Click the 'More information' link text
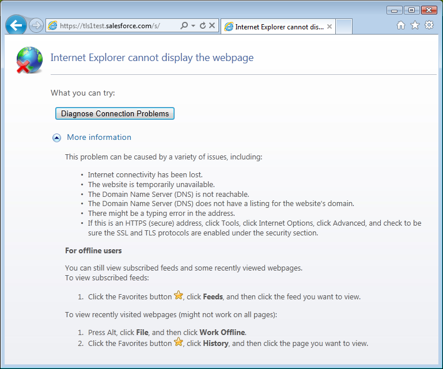443x369 pixels. [x=99, y=137]
